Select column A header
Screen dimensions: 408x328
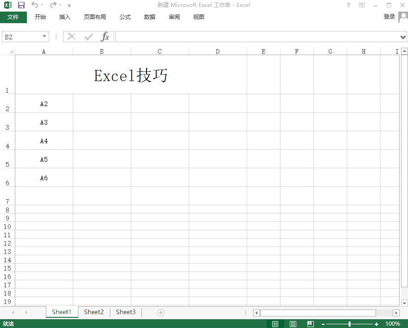pos(44,51)
